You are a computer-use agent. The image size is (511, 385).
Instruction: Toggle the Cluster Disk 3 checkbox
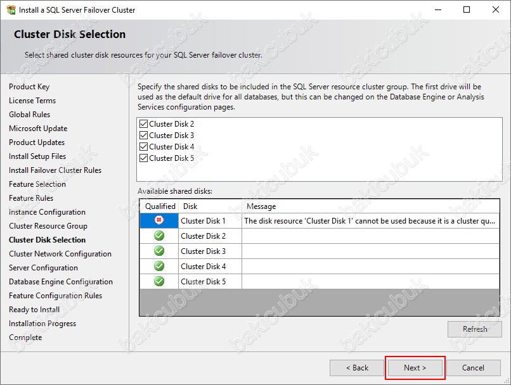click(x=144, y=136)
